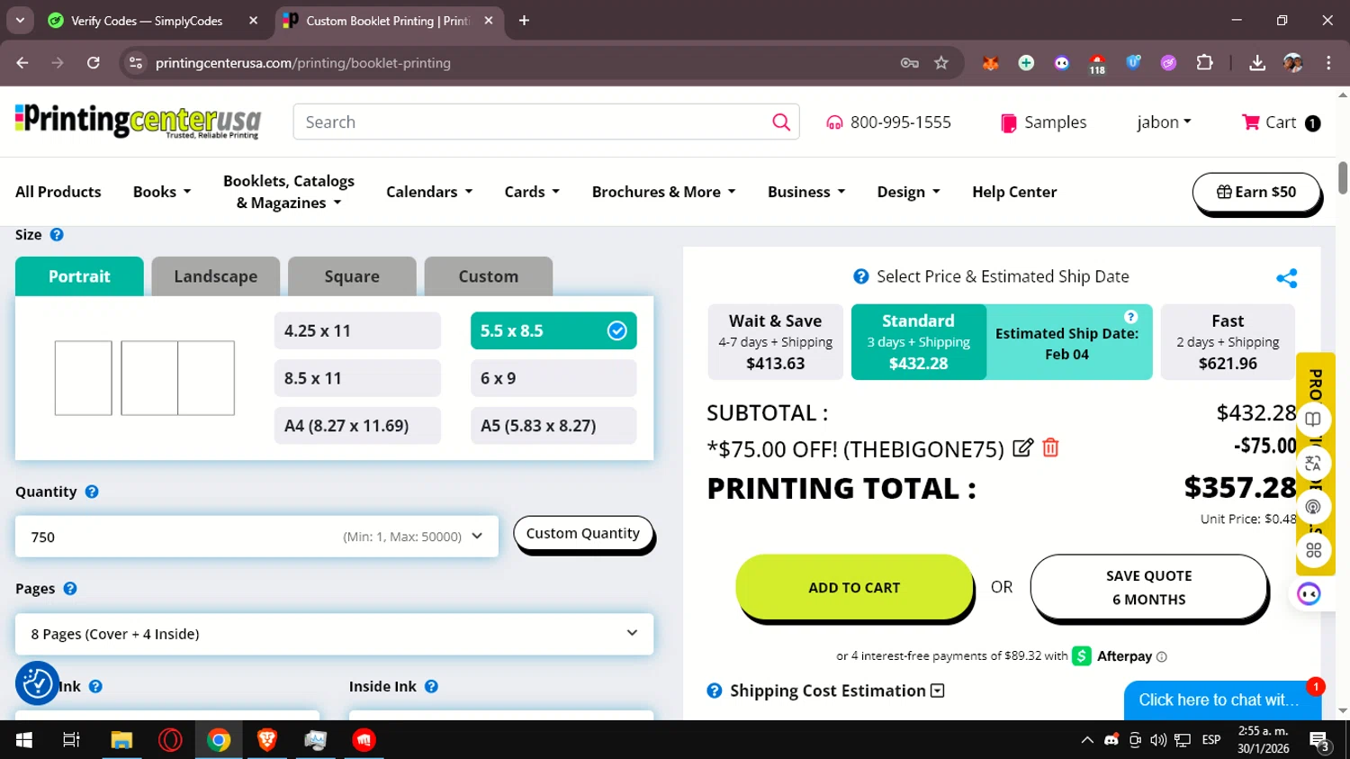Viewport: 1350px width, 759px height.
Task: Click SAVE QUOTE 6 MONTHS button
Action: [x=1148, y=587]
